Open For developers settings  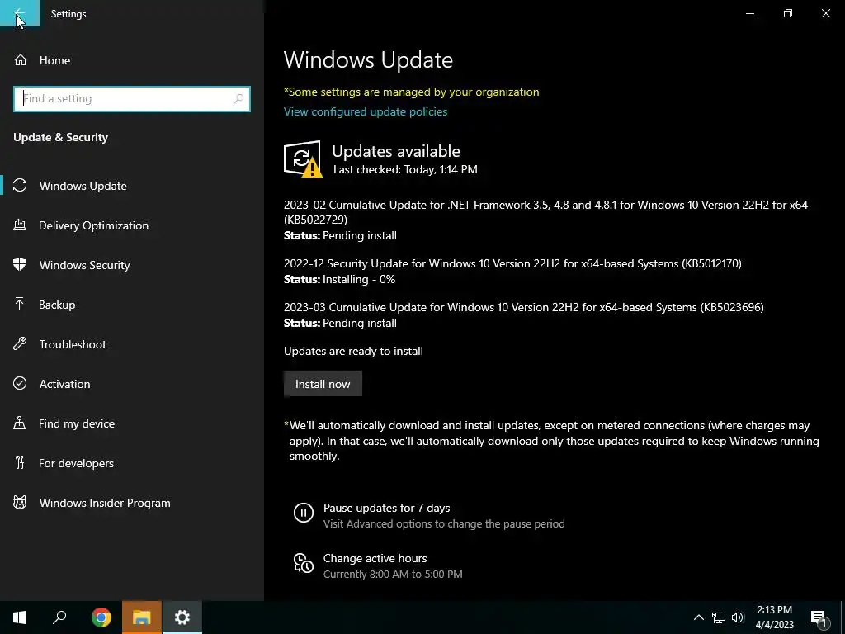coord(132,463)
